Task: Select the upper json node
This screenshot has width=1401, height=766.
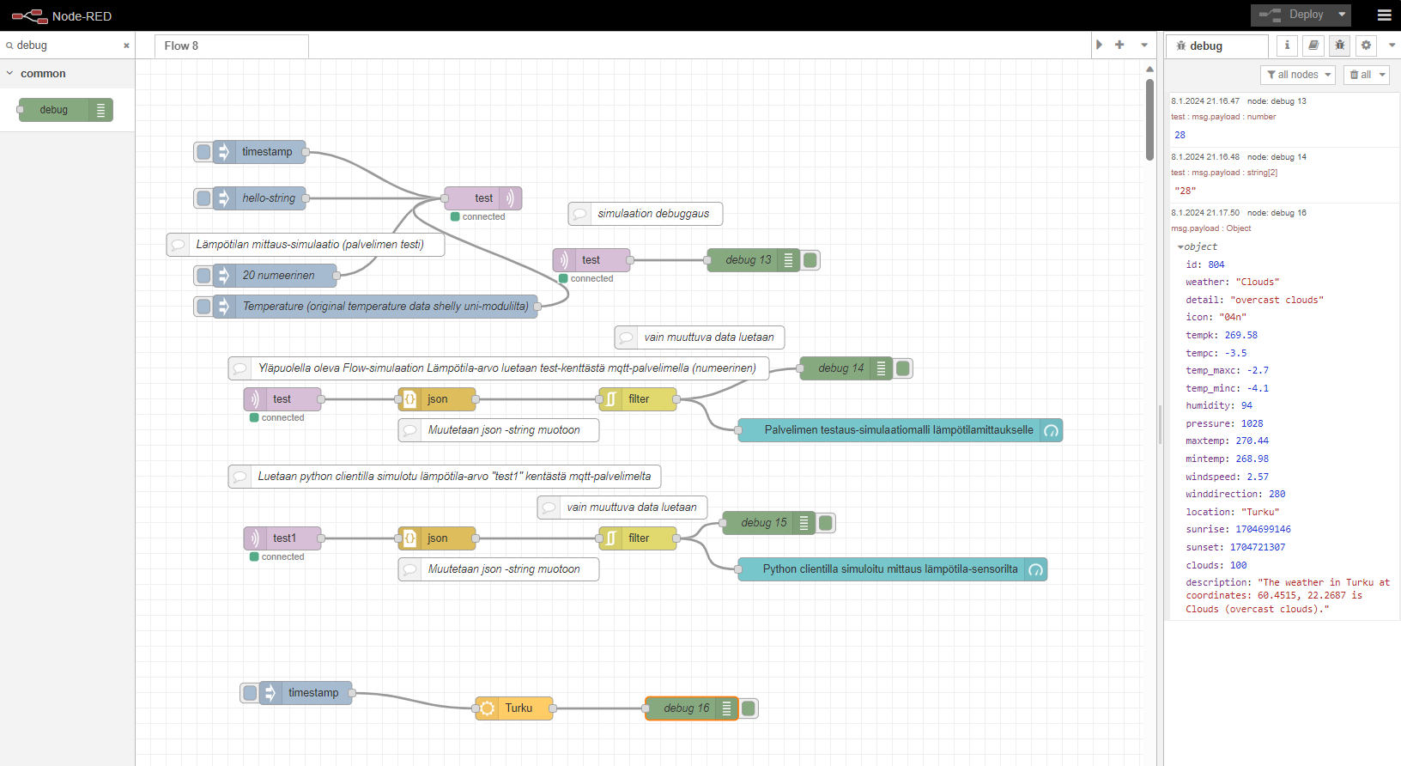Action: (x=437, y=399)
